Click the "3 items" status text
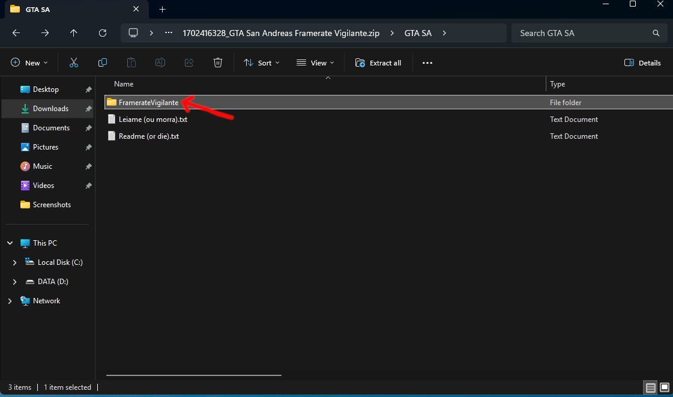Screen dimensions: 673x397 point(20,387)
